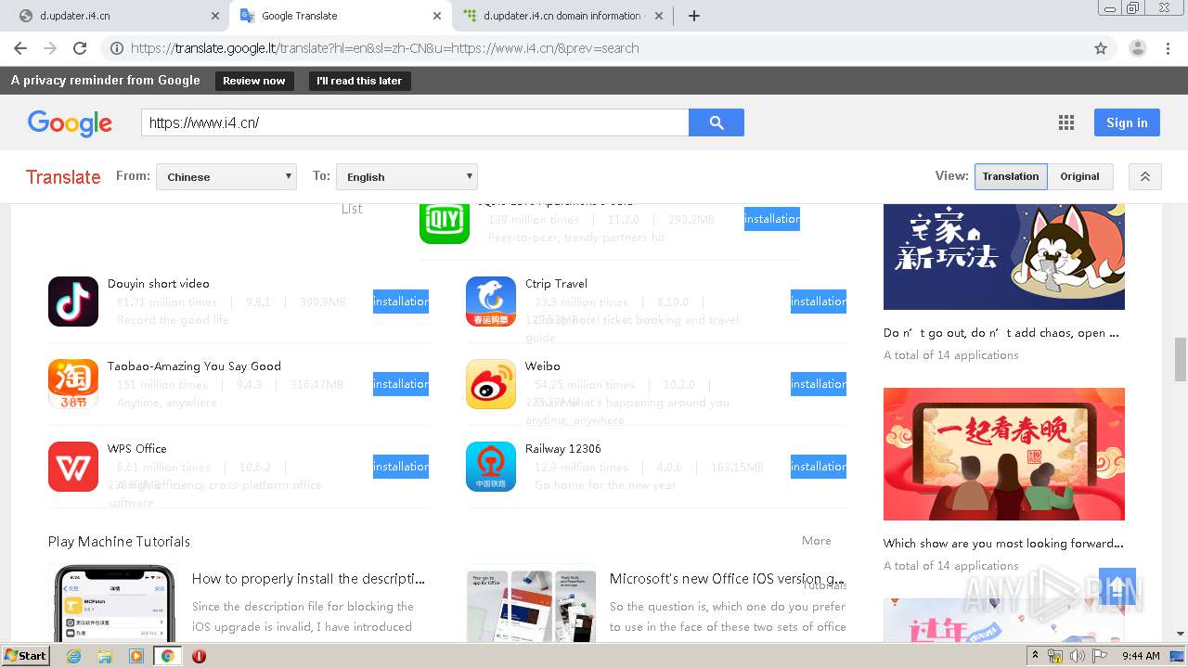Click the Chrome taskbar icon

[x=167, y=656]
